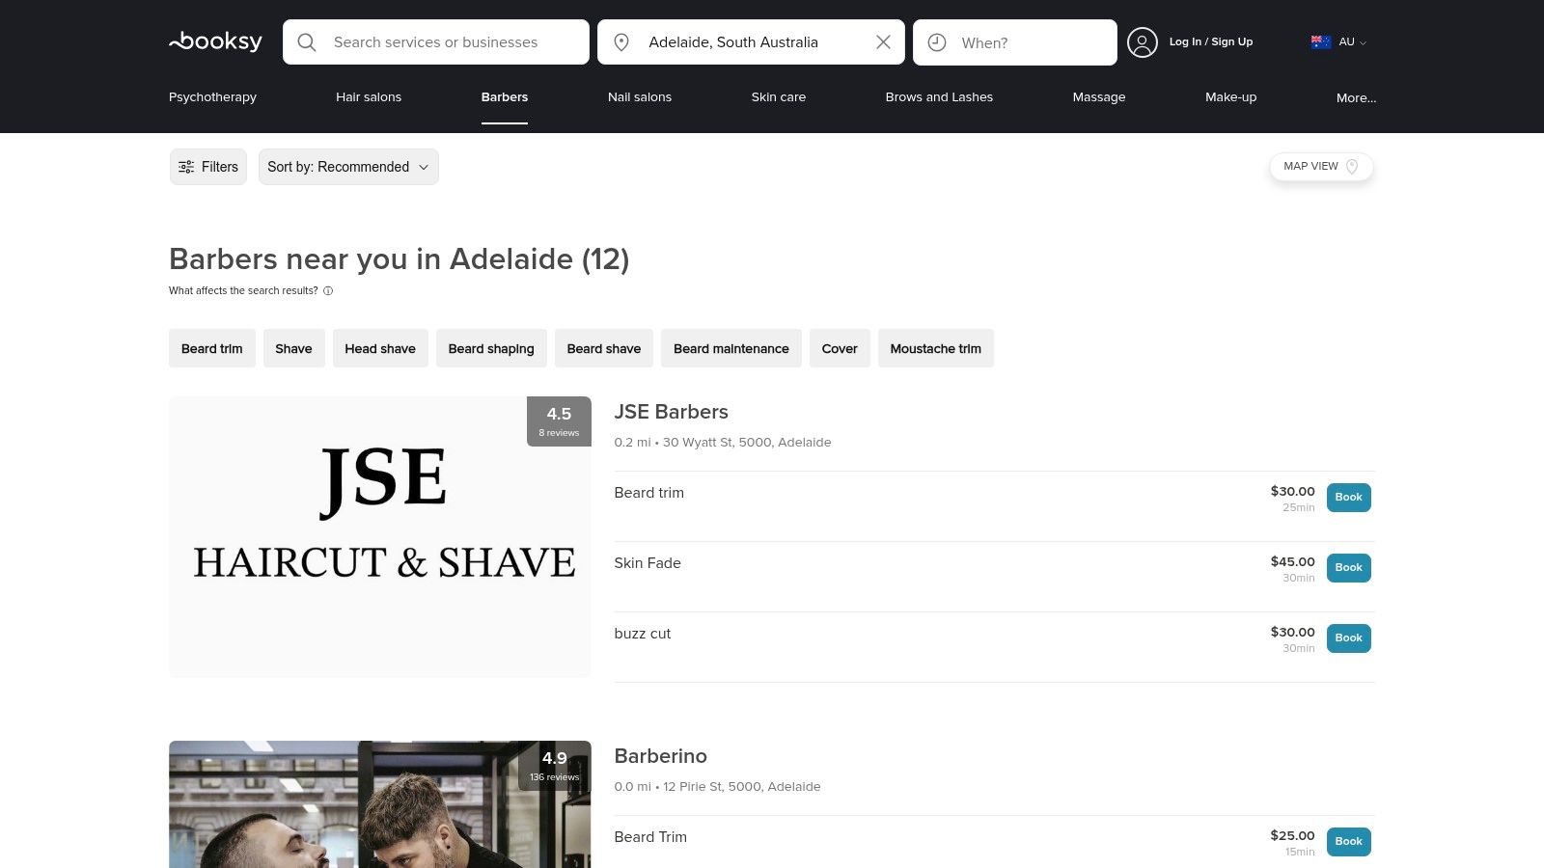Viewport: 1544px width, 868px height.
Task: Click the info icon beside search results note
Action: click(328, 290)
